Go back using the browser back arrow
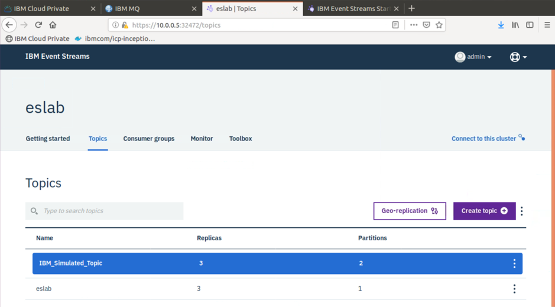This screenshot has width=555, height=307. tap(9, 25)
